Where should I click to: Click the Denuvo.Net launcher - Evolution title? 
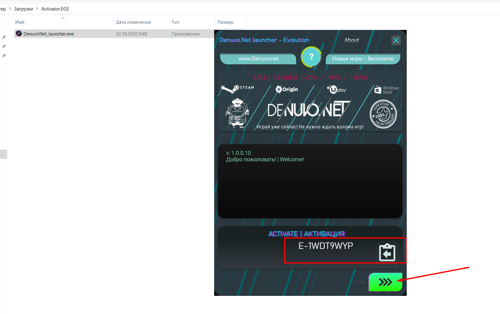pos(264,40)
